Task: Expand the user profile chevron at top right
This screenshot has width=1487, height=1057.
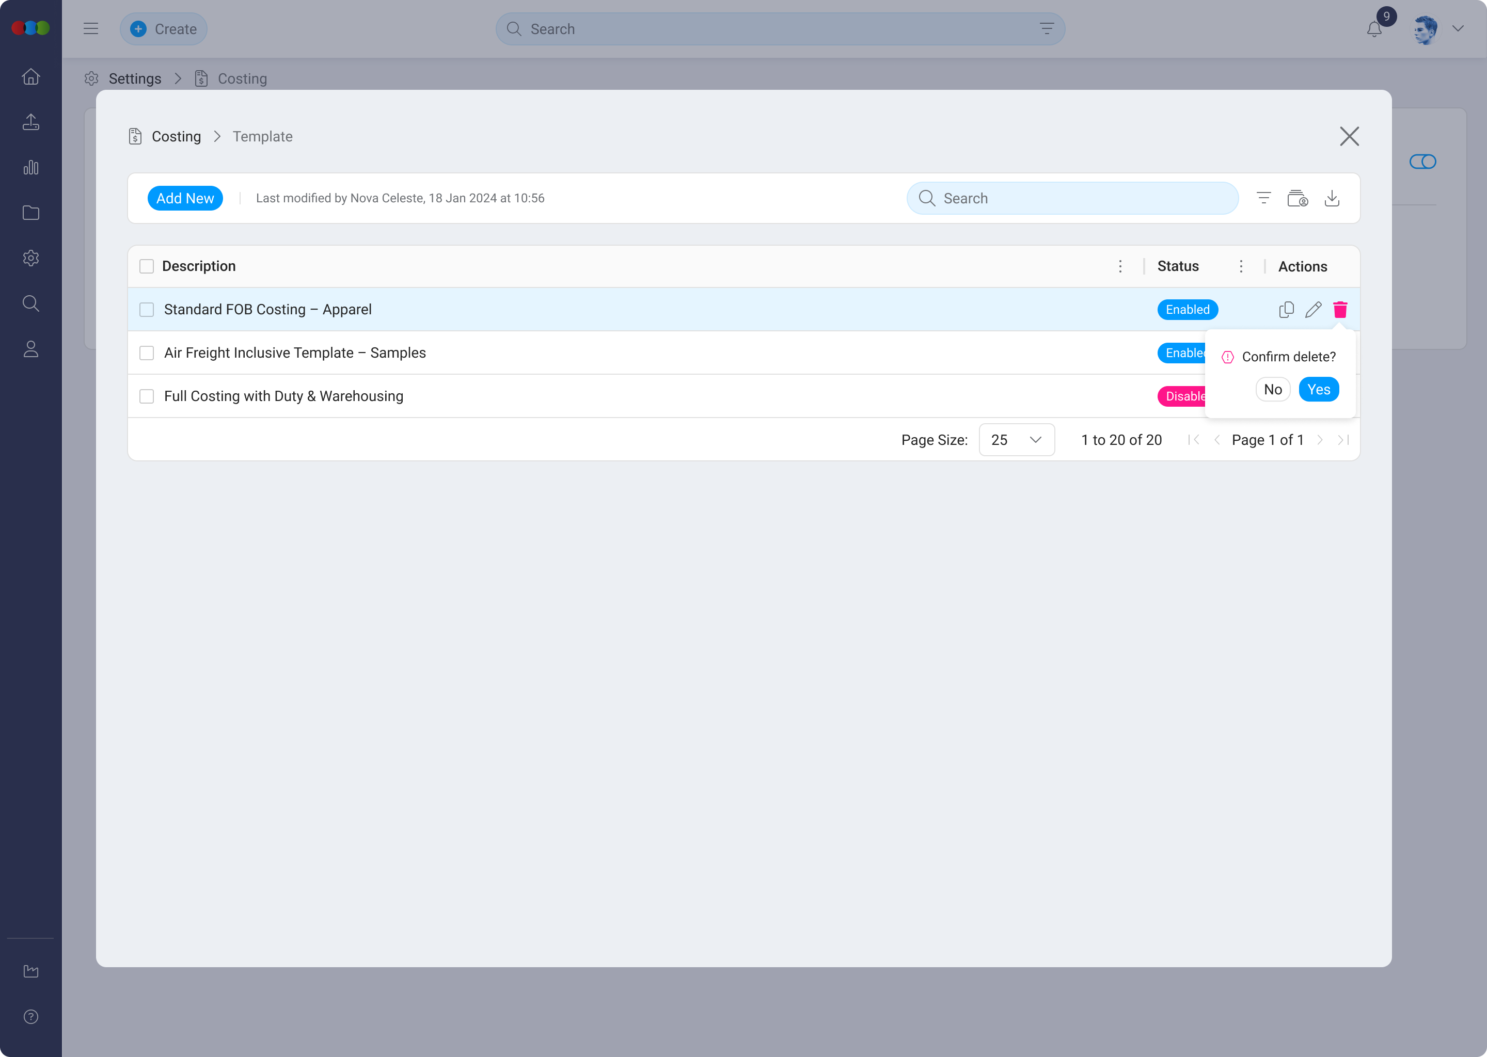Action: pyautogui.click(x=1458, y=28)
